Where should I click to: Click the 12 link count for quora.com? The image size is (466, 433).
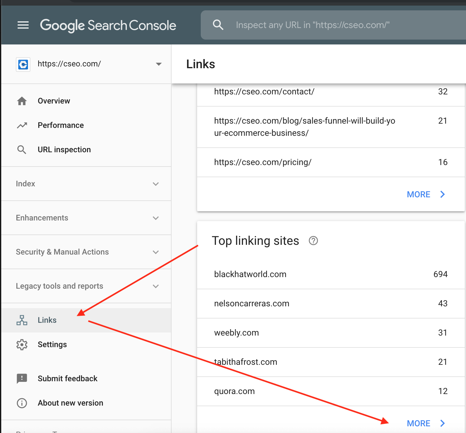(x=443, y=391)
